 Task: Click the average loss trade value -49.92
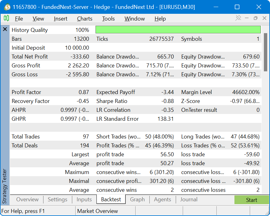pyautogui.click(x=252, y=163)
